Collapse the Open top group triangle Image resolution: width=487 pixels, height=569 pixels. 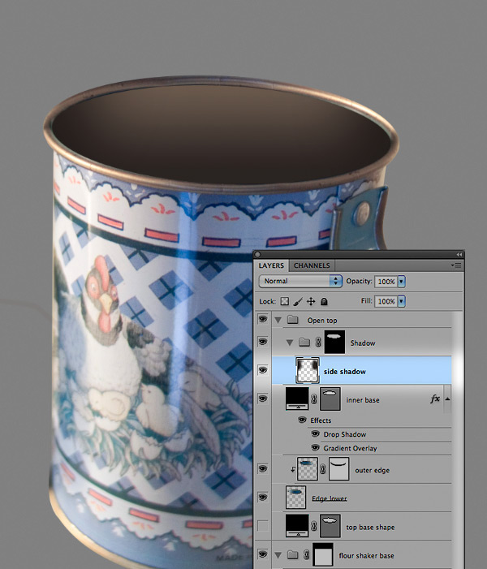pos(278,321)
